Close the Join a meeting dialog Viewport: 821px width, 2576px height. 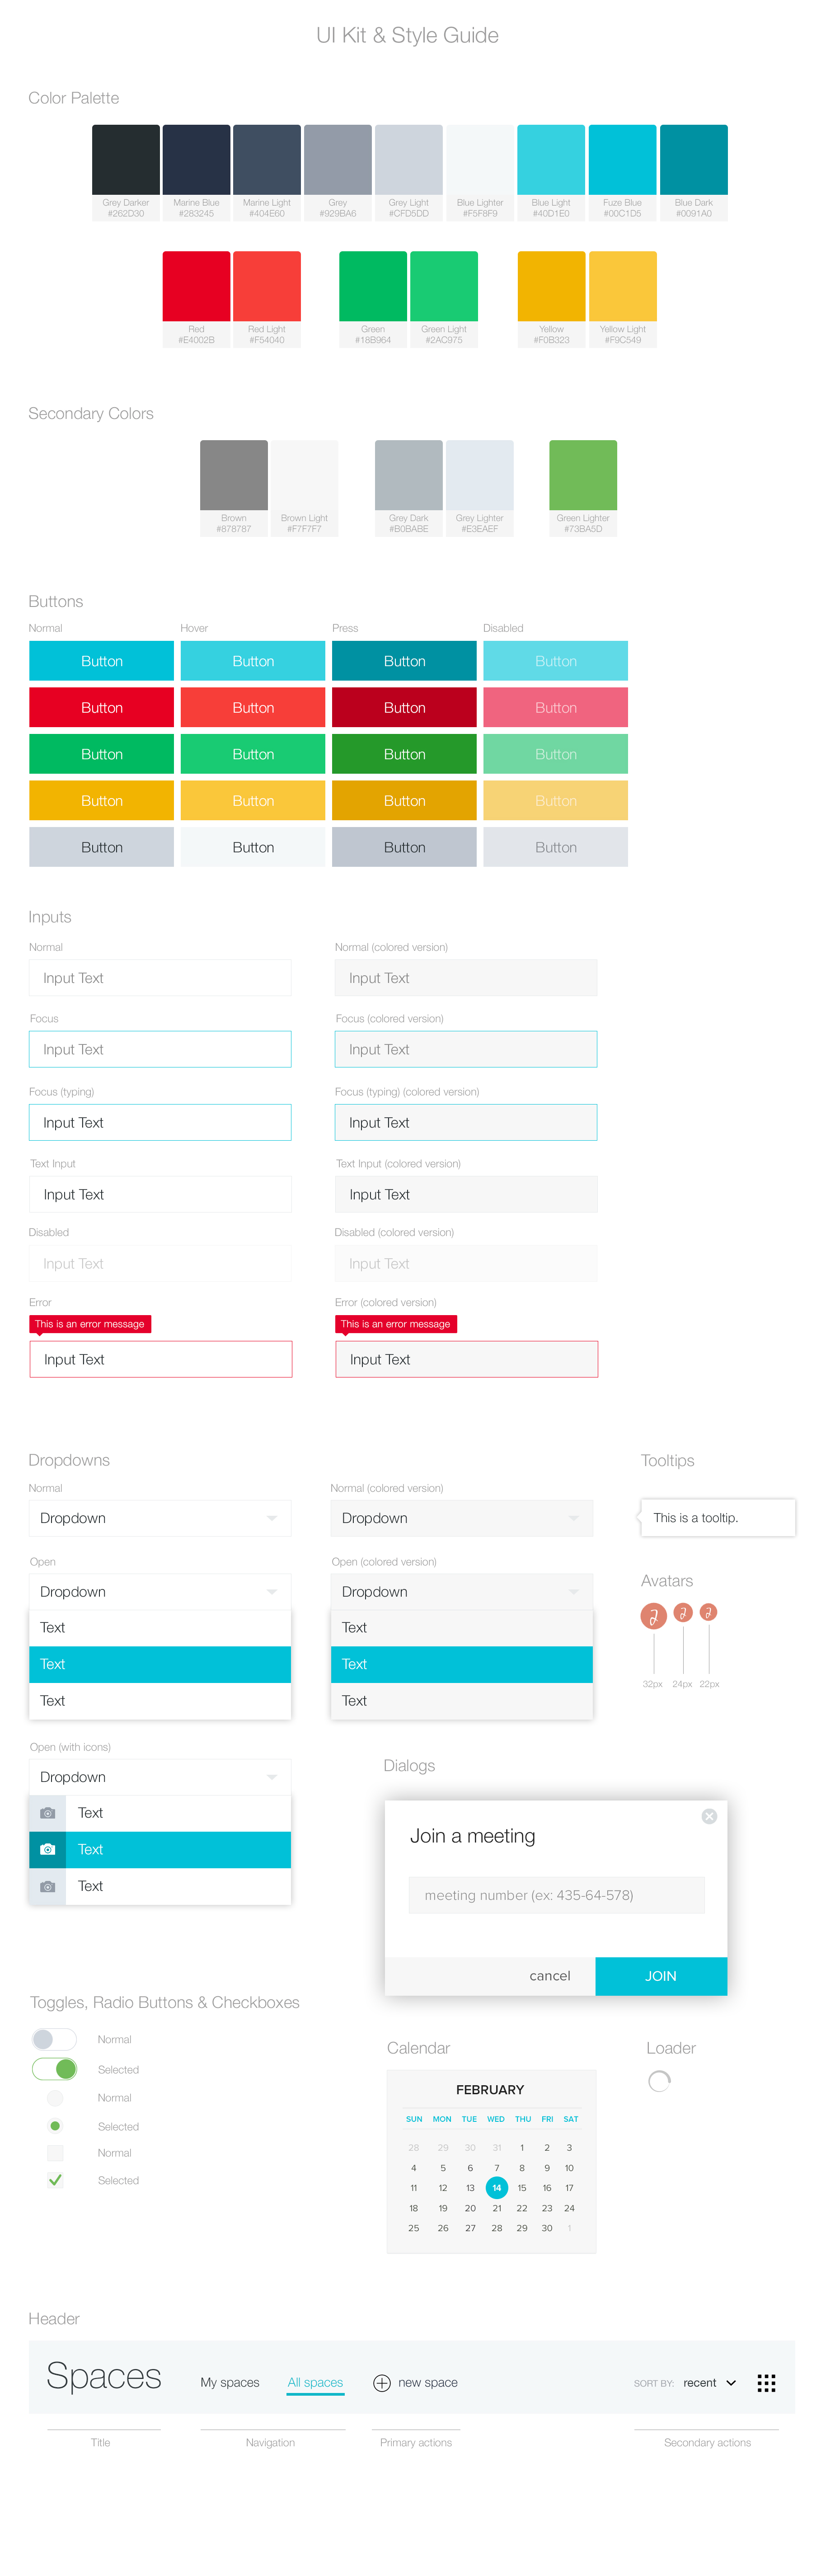(x=708, y=1816)
